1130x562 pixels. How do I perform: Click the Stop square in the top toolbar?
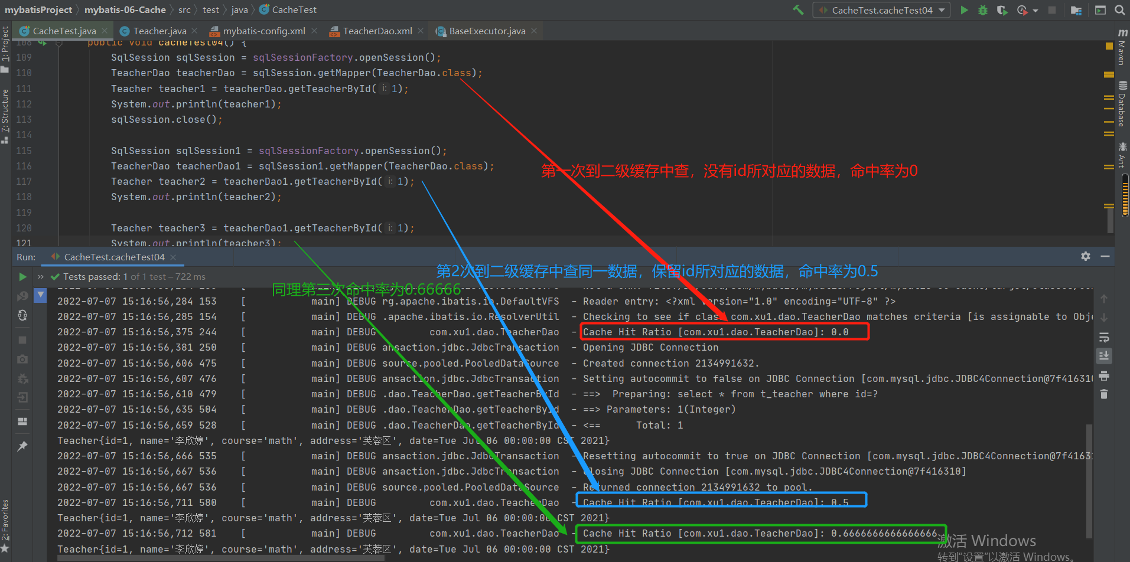click(x=1052, y=10)
